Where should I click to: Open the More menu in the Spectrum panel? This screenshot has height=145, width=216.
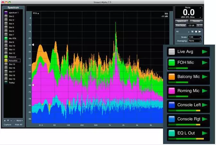click(20, 121)
